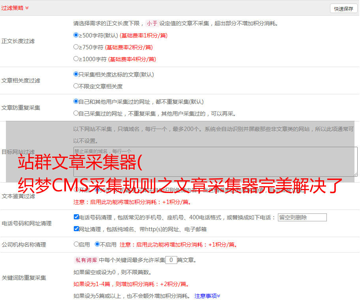Click the 私有词库 tag
Viewport: 360px width, 303px height.
pos(86,260)
